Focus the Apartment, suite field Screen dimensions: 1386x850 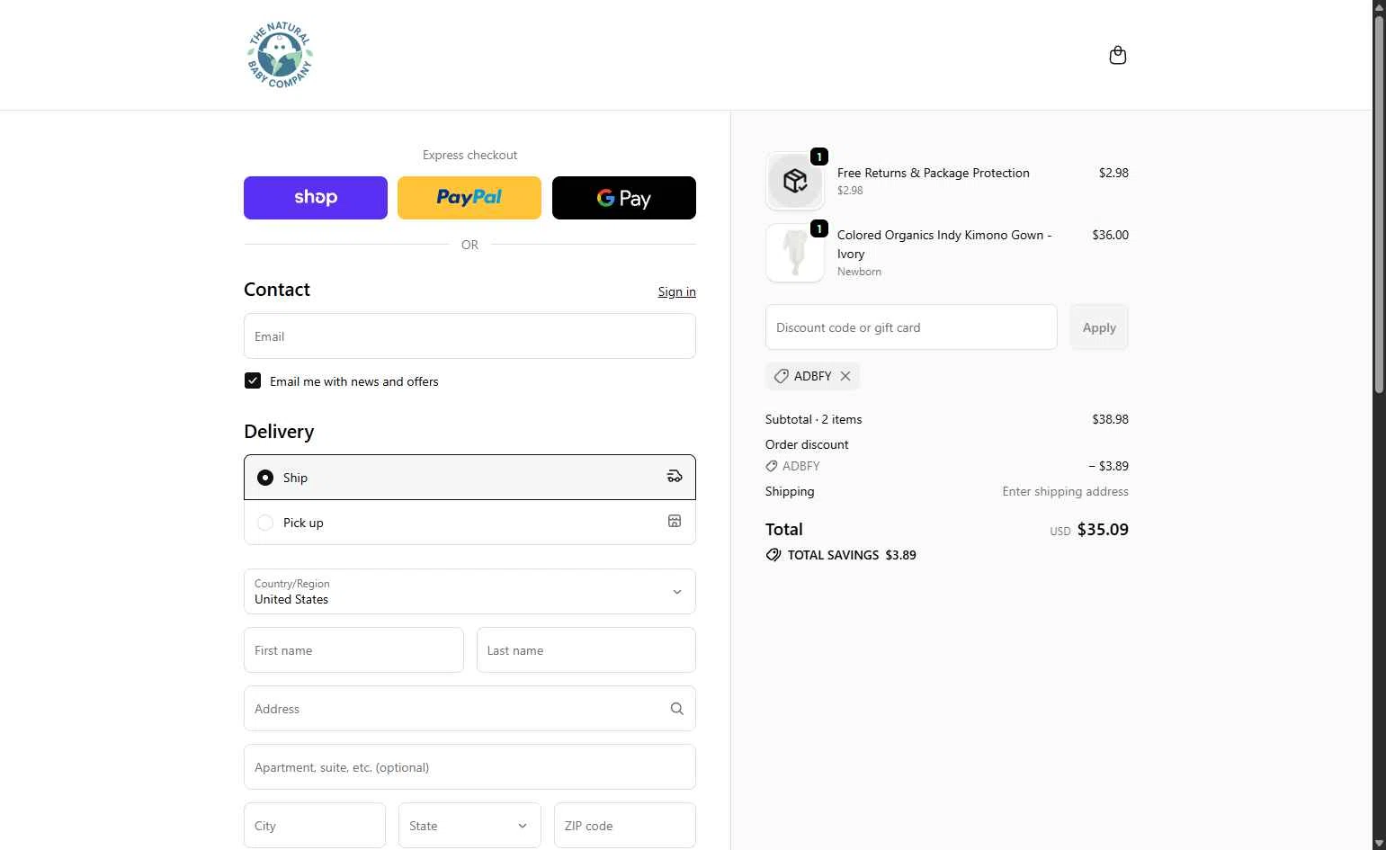tap(469, 766)
